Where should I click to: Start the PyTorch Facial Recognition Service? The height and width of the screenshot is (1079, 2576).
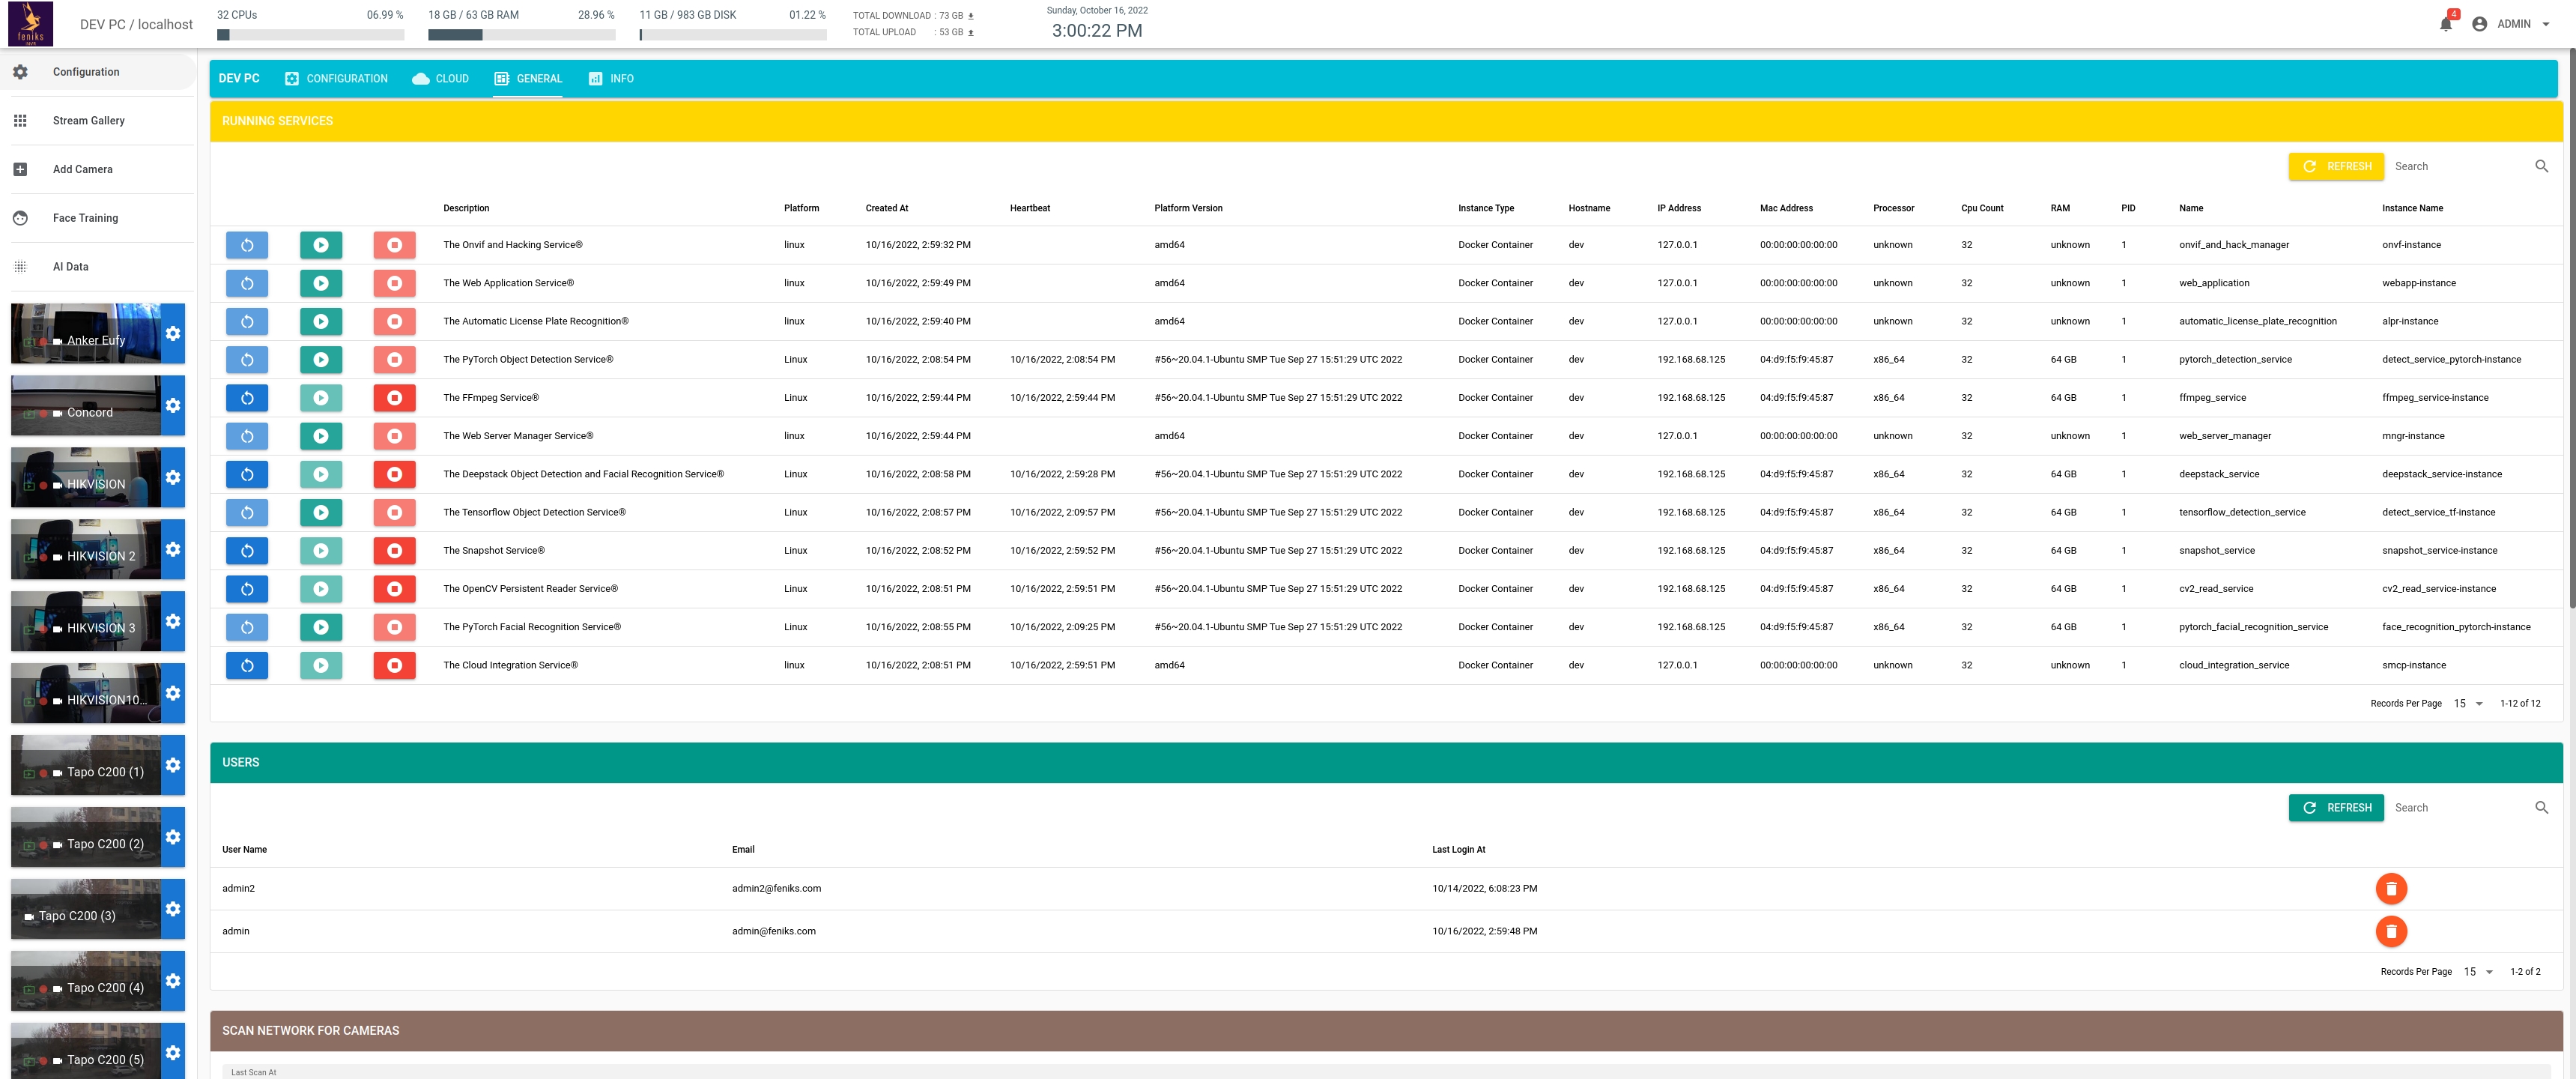320,628
